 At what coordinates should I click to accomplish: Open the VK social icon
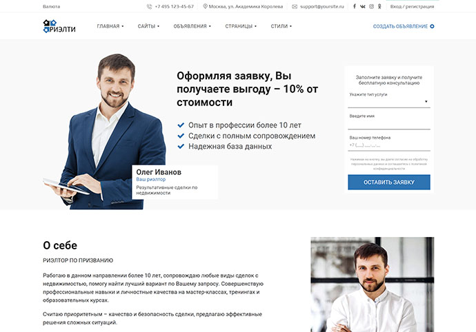point(362,6)
